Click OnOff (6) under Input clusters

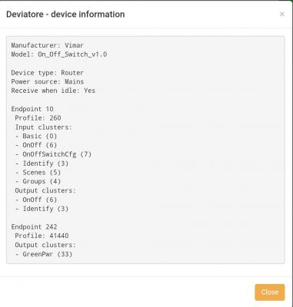pos(36,145)
